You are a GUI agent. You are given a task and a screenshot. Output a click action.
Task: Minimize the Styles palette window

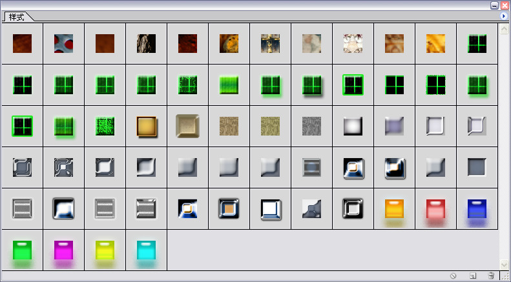pos(494,5)
